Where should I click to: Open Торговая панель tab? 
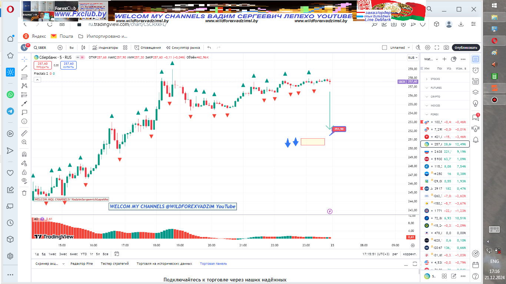[x=213, y=264]
